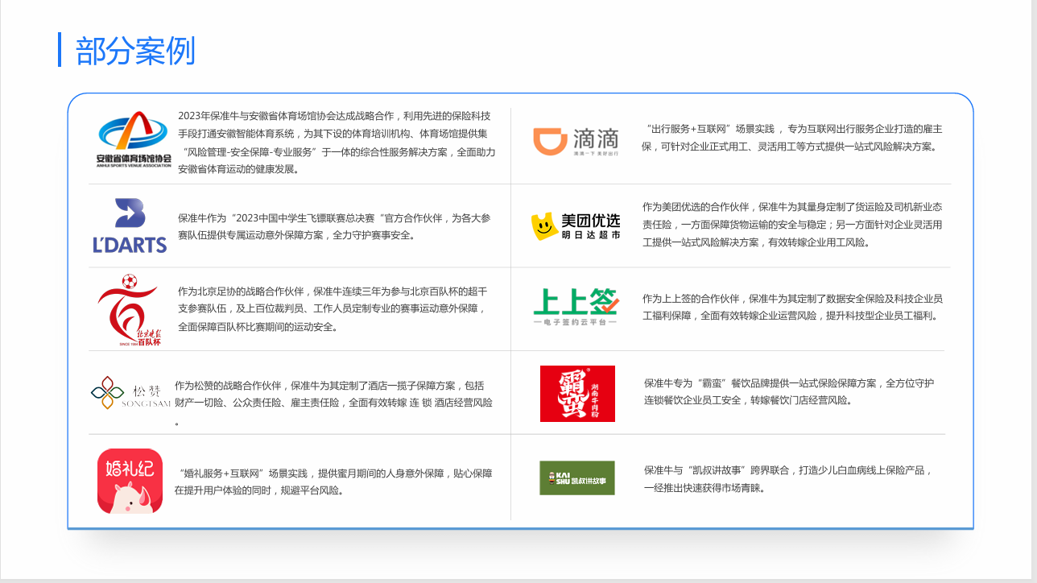Select the Songtsam 松赞 logo
This screenshot has height=583, width=1037.
pyautogui.click(x=130, y=392)
